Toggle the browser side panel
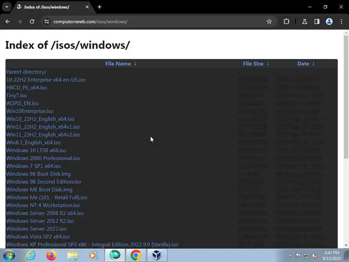Screen dimensions: 349x262 pos(317,21)
